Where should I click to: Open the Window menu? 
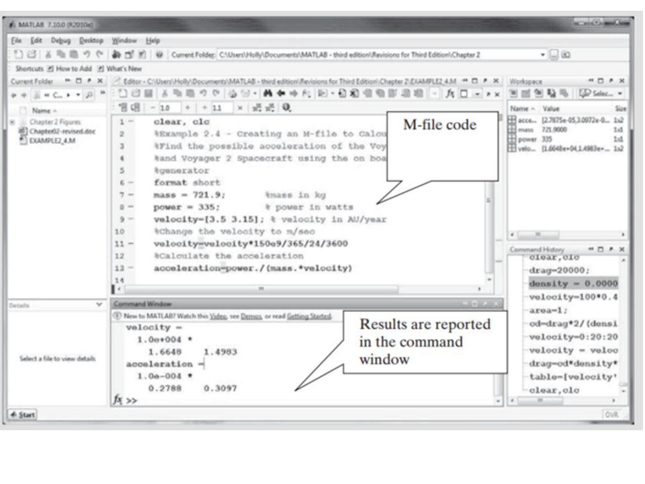point(124,40)
